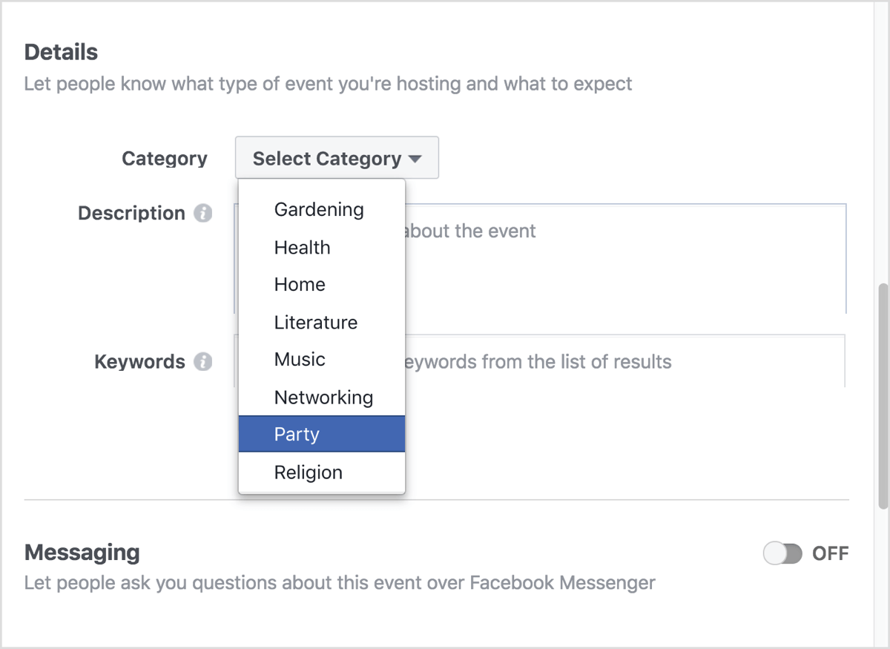Image resolution: width=890 pixels, height=649 pixels.
Task: Click the OFF label beside Messaging
Action: [x=830, y=553]
